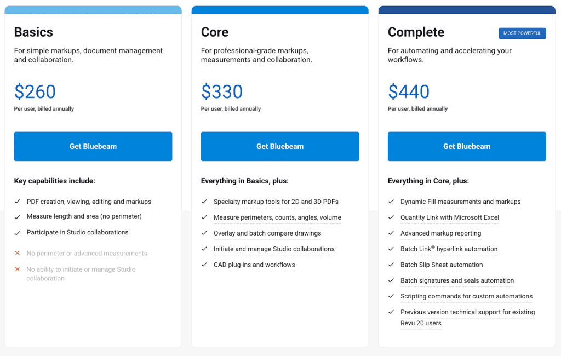561x356 pixels.
Task: Click Get Bluebeam under the Core plan
Action: coord(280,146)
